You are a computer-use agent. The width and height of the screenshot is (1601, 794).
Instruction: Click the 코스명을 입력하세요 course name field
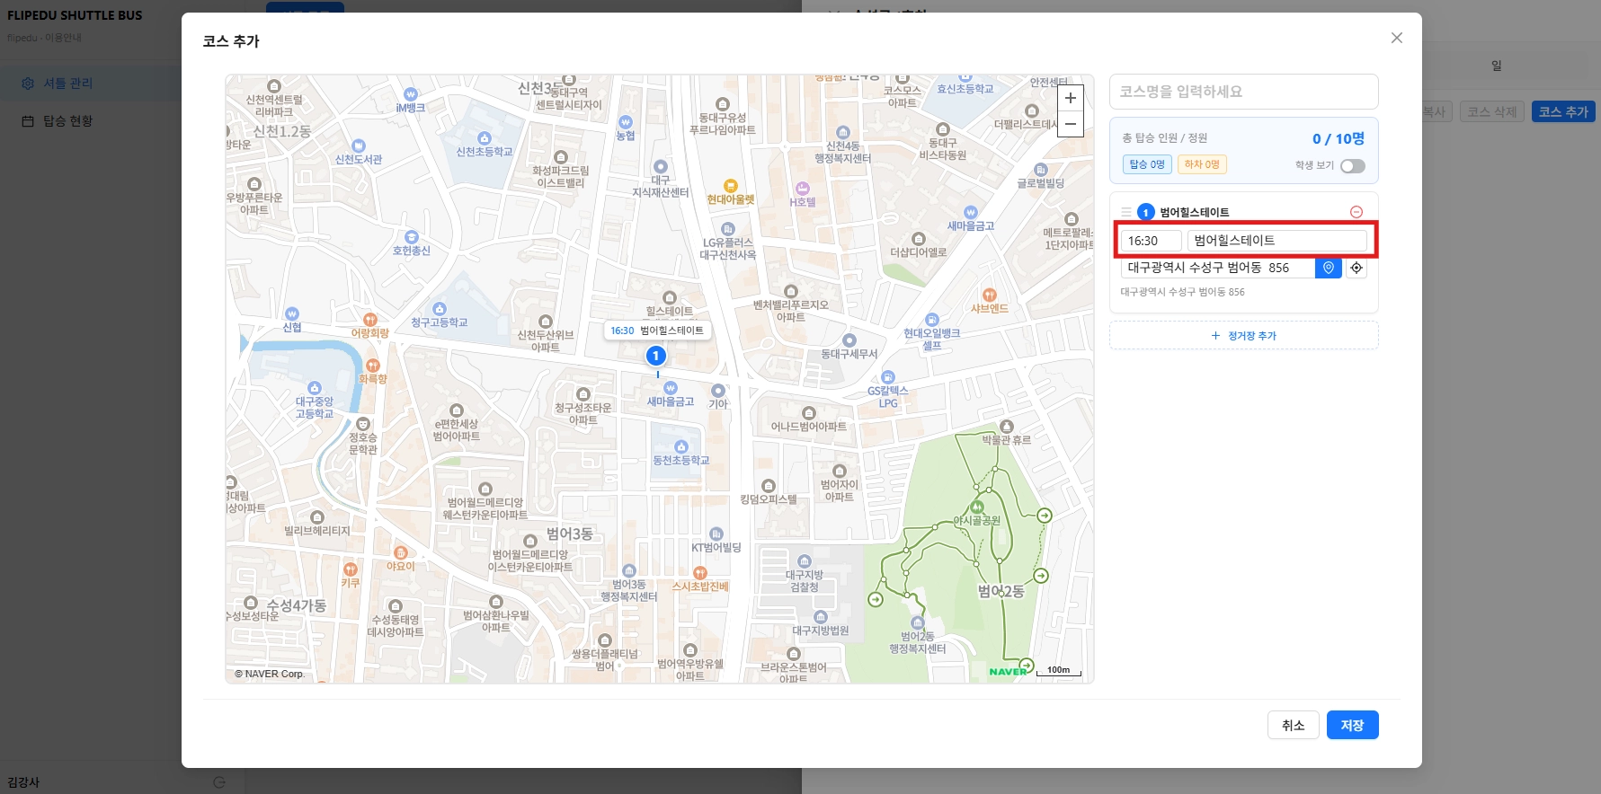coord(1244,92)
